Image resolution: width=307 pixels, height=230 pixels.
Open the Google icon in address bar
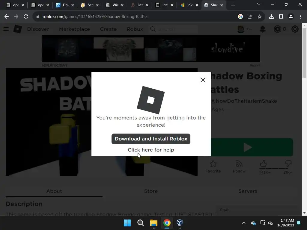(x=240, y=17)
